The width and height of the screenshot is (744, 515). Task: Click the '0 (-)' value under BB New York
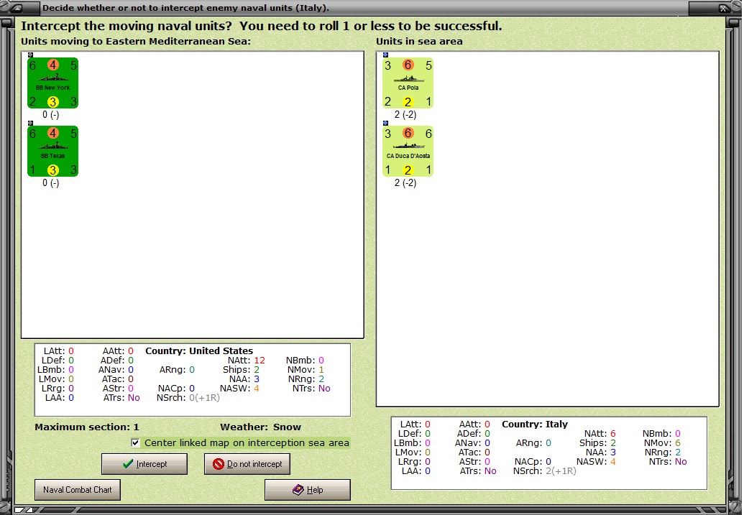51,115
